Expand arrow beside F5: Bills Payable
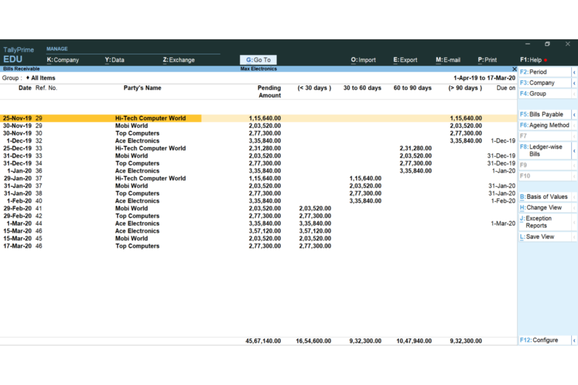Viewport: 578px width, 385px height. click(574, 115)
